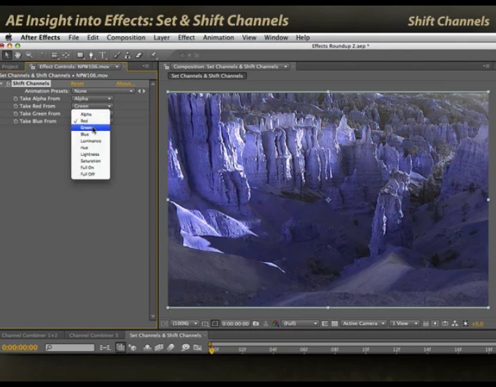Viewport: 496px width, 387px height.
Task: Select the Type tool
Action: pos(103,55)
